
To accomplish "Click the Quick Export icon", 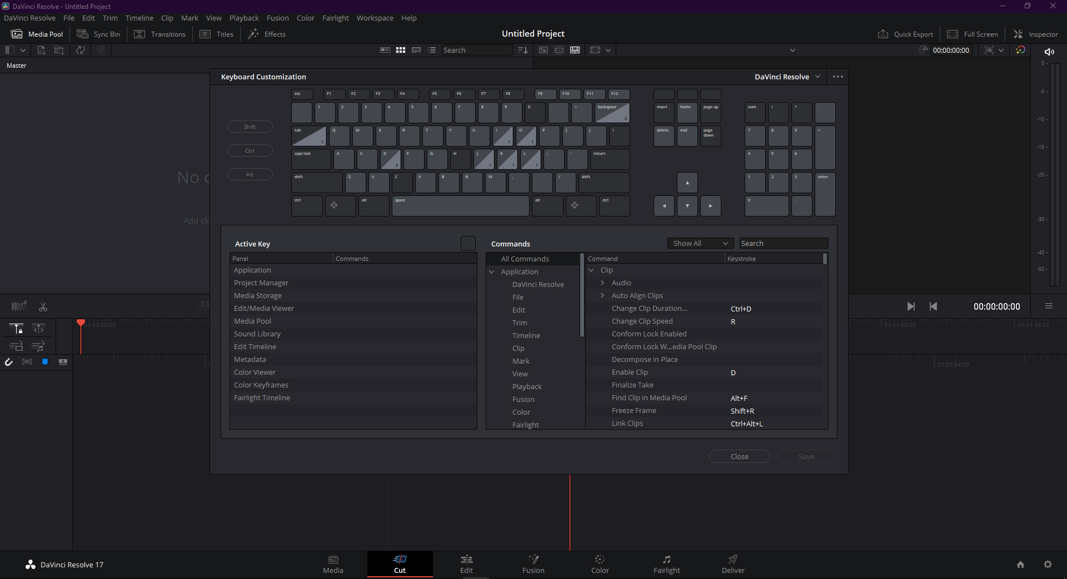I will pos(883,34).
